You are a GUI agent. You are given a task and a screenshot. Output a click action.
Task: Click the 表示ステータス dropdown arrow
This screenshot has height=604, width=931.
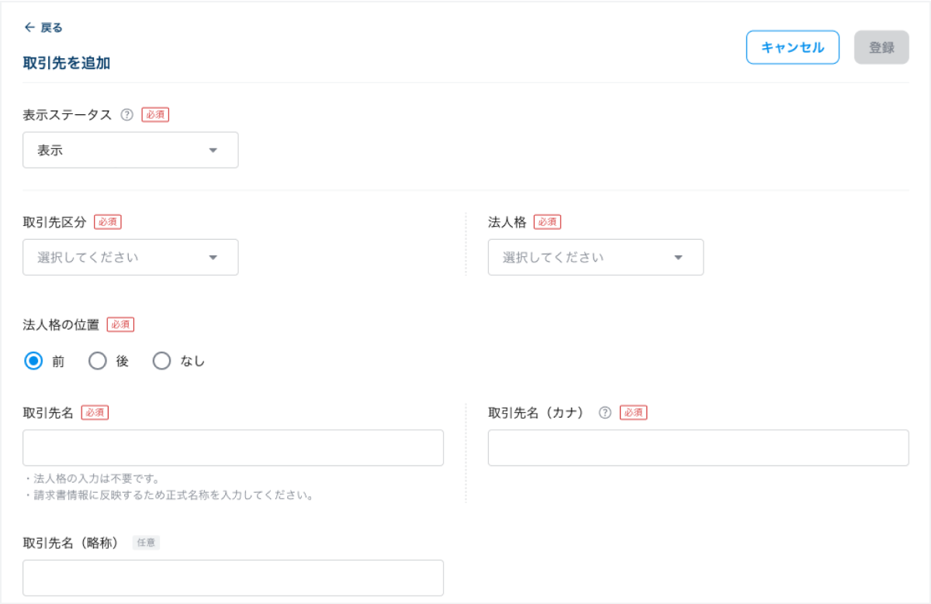click(213, 151)
